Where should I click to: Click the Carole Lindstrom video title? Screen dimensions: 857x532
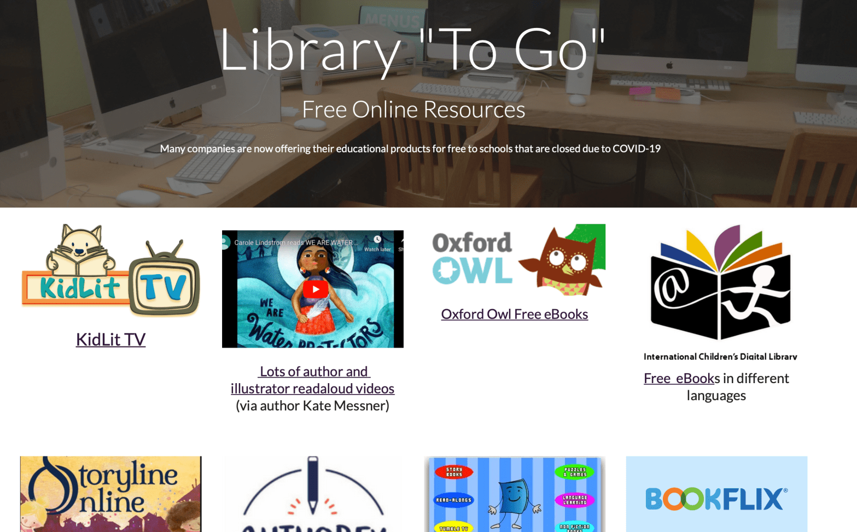tap(296, 242)
